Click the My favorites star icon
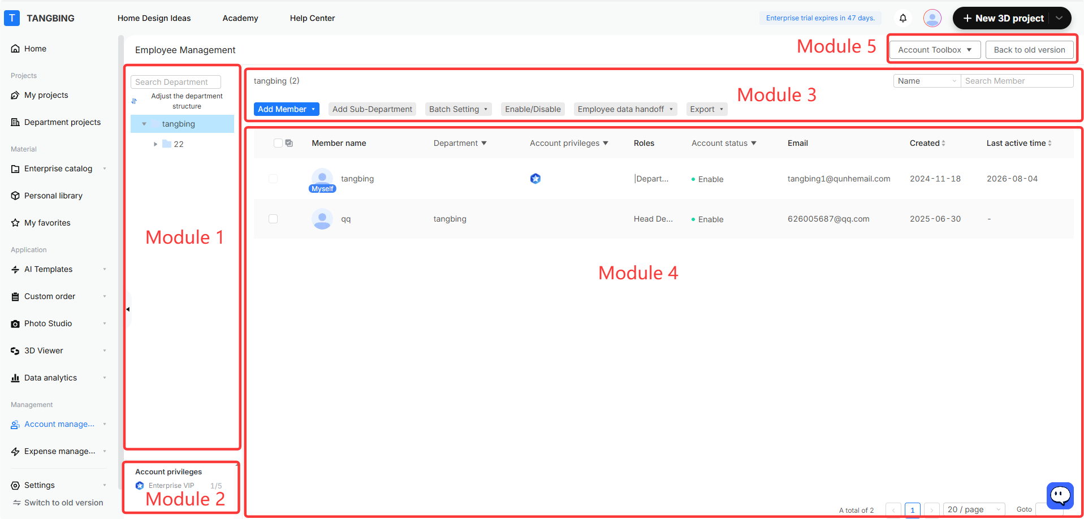1084x519 pixels. tap(15, 223)
